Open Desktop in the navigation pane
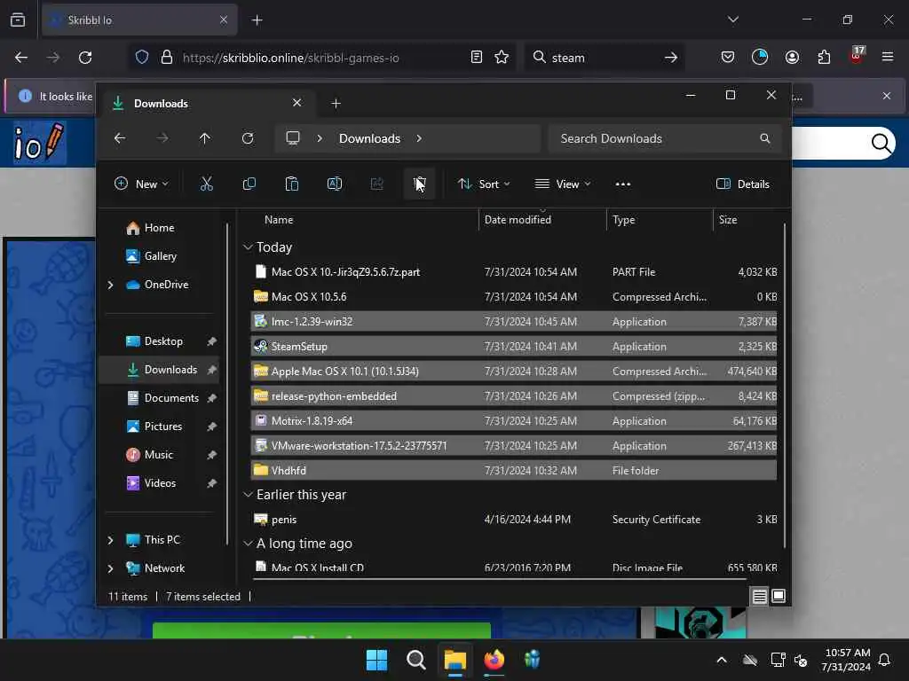Screen dimensions: 909x681 pos(154,341)
